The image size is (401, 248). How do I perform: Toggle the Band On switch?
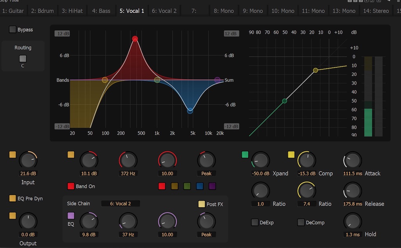(x=71, y=186)
